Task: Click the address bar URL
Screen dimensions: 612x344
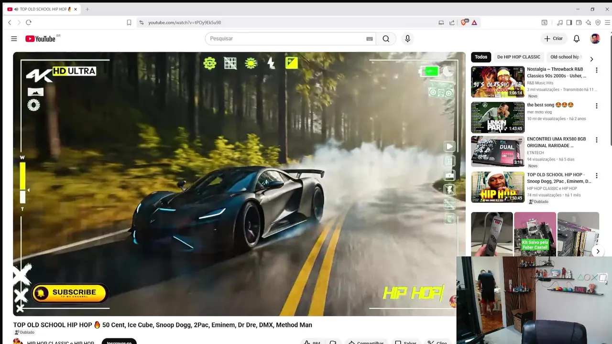Action: pyautogui.click(x=185, y=22)
